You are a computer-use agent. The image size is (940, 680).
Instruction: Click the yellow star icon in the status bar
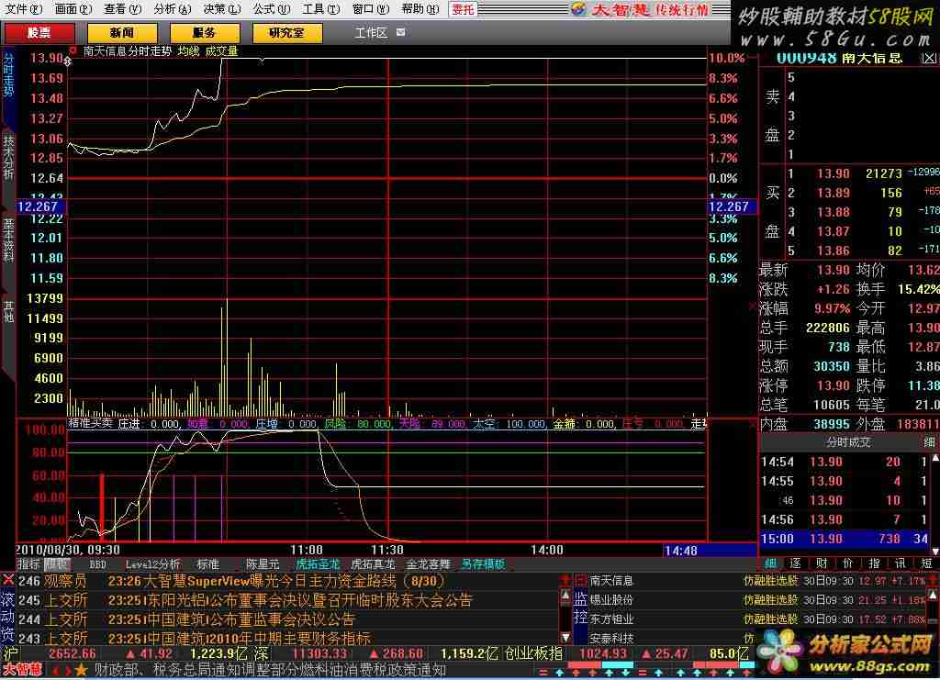tap(81, 669)
